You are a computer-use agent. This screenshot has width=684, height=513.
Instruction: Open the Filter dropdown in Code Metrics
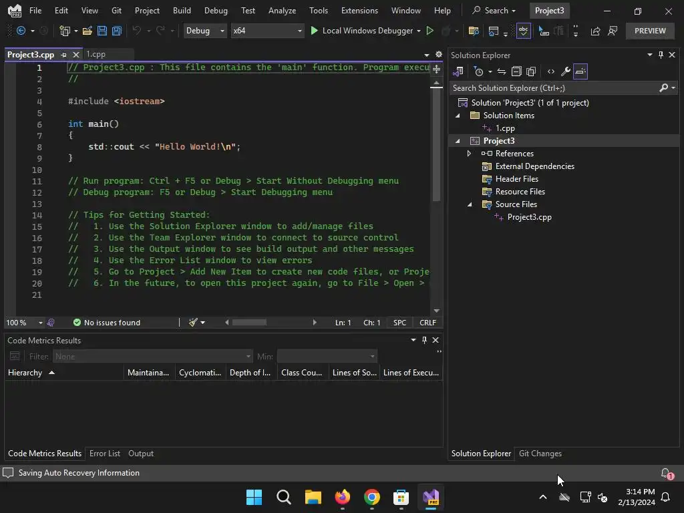152,357
